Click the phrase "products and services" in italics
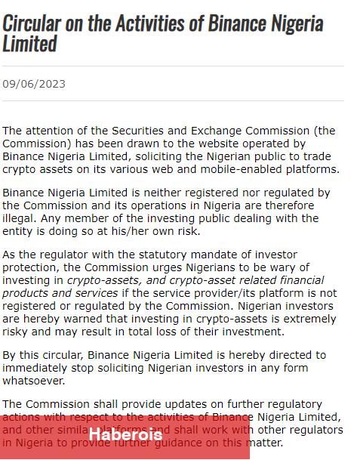 click(x=60, y=293)
